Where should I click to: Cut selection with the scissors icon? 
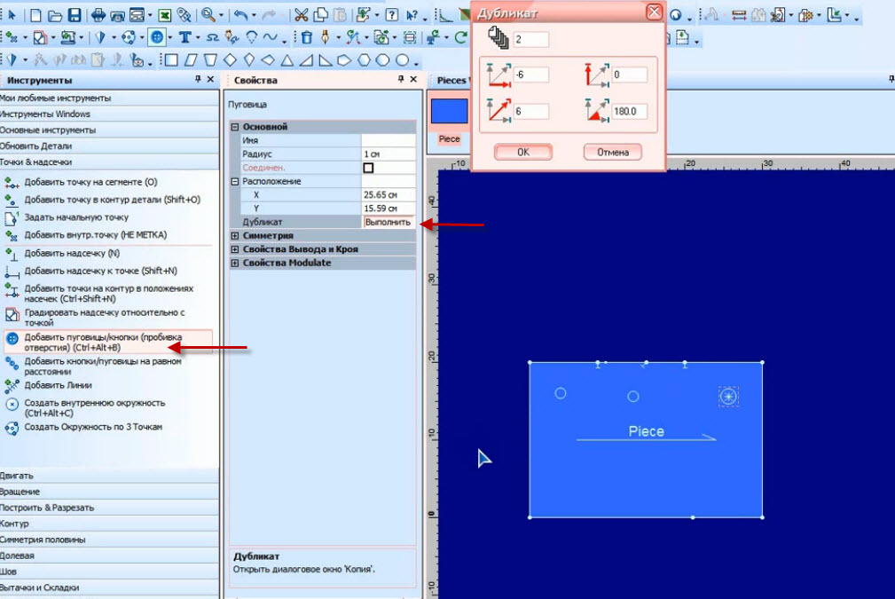[302, 15]
